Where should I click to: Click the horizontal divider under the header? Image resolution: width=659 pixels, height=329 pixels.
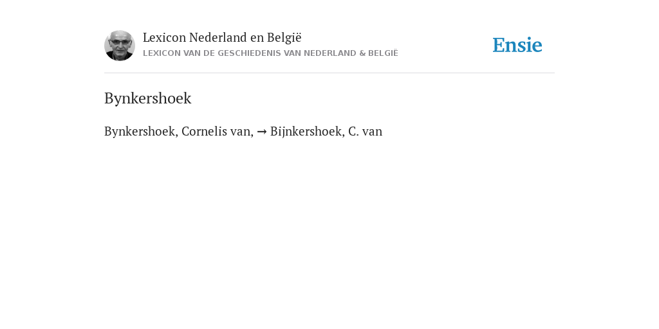(x=329, y=73)
